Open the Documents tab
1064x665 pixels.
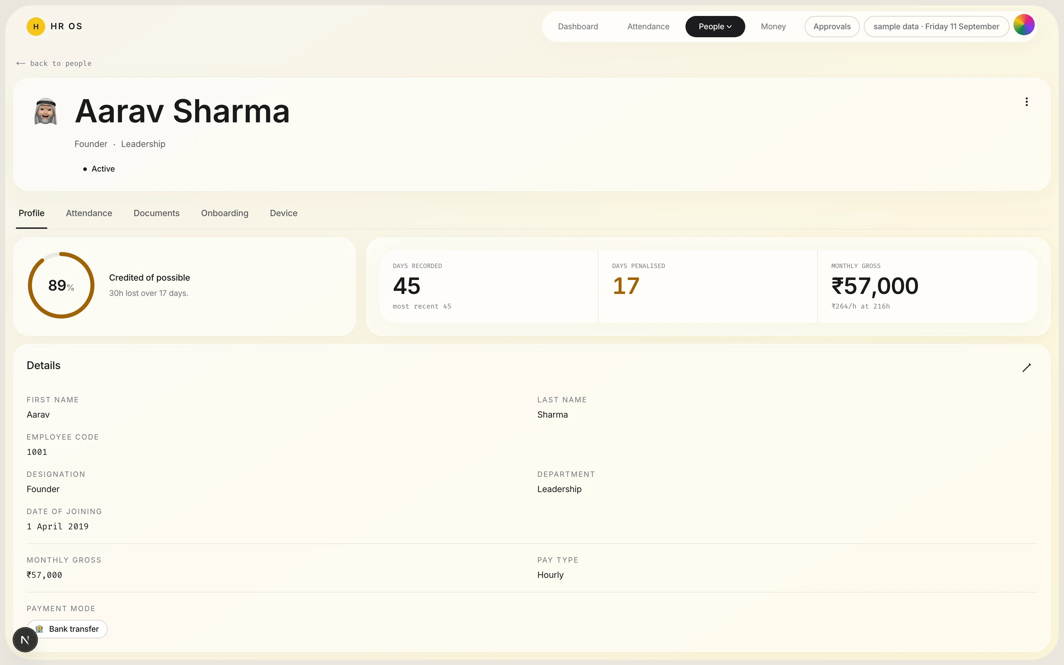pos(157,213)
